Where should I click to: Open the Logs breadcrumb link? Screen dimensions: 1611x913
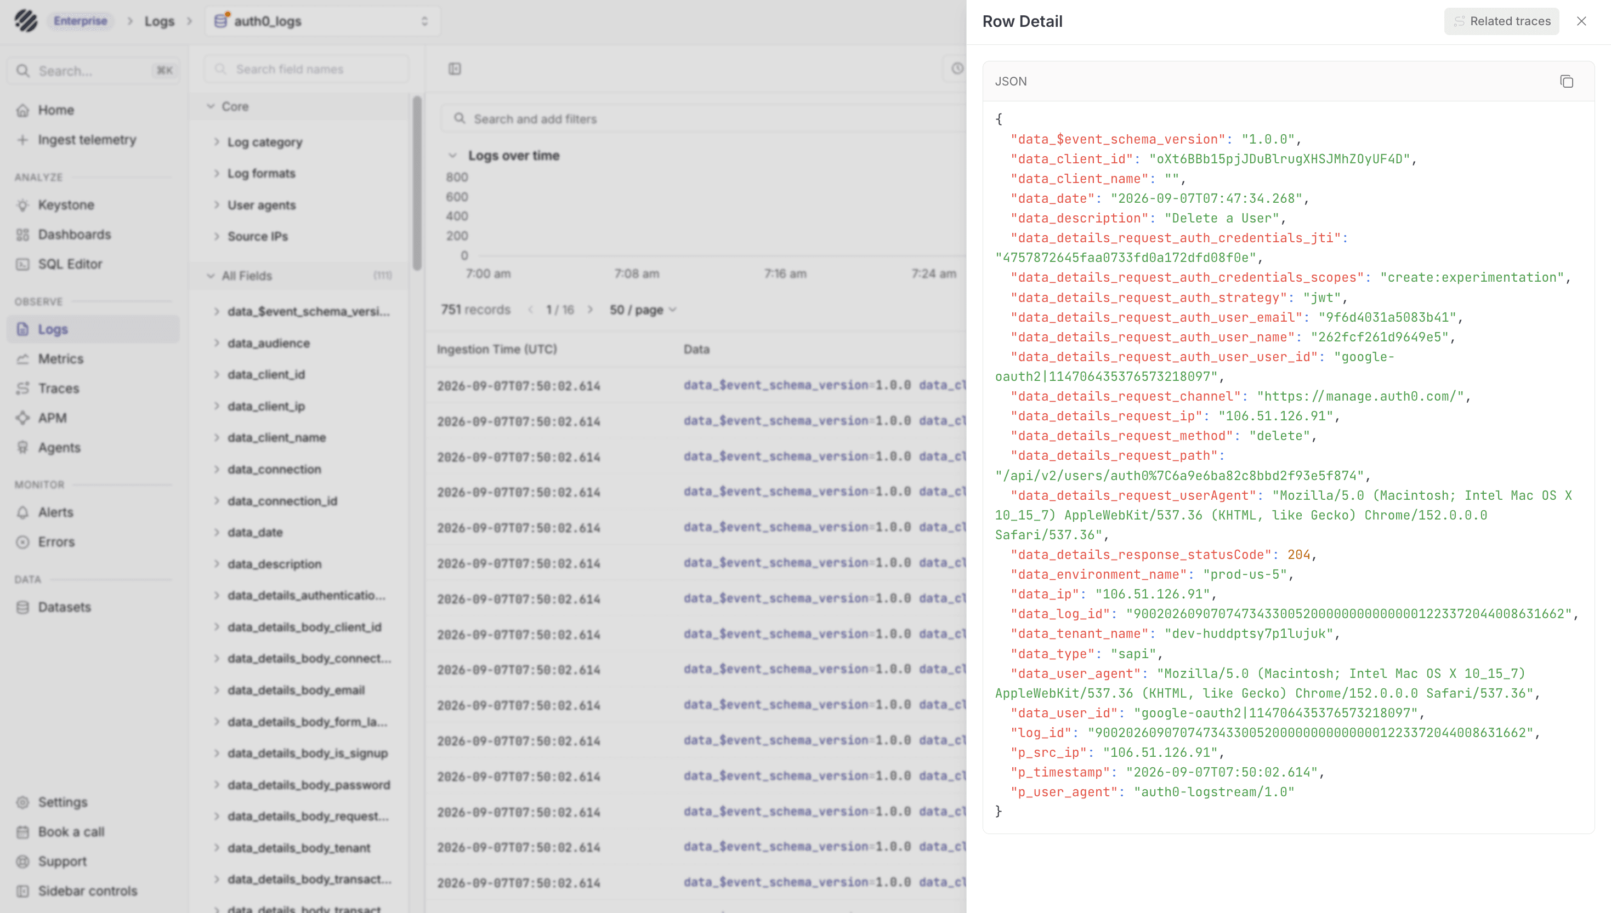tap(160, 21)
